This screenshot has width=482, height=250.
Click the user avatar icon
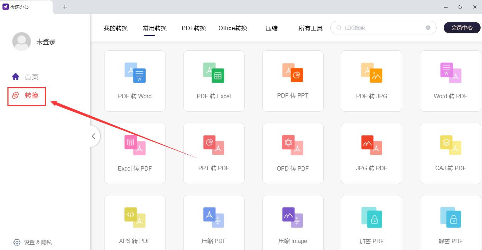coord(22,41)
